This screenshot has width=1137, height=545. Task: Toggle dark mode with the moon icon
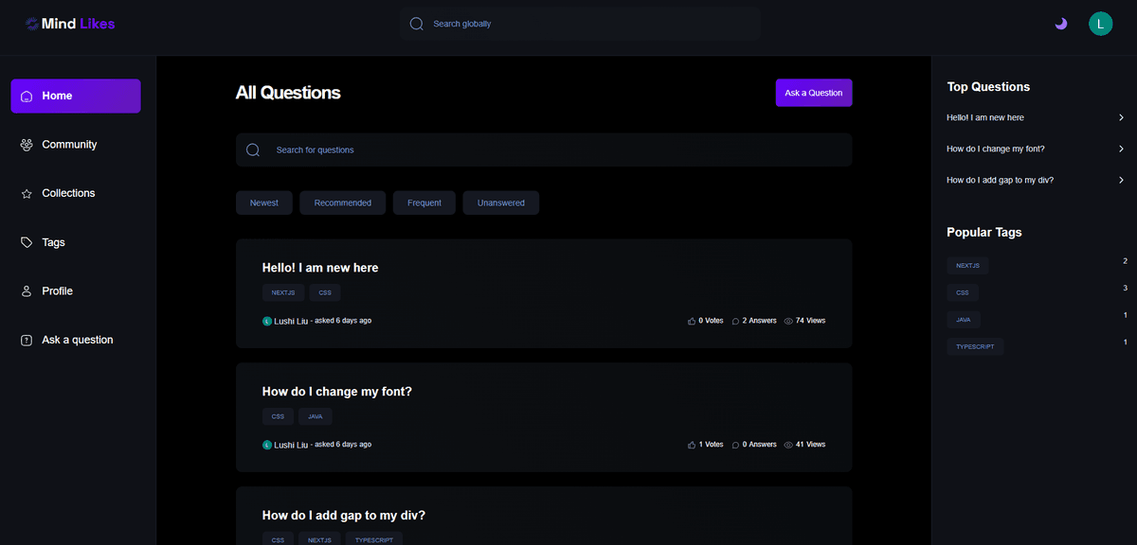tap(1061, 24)
